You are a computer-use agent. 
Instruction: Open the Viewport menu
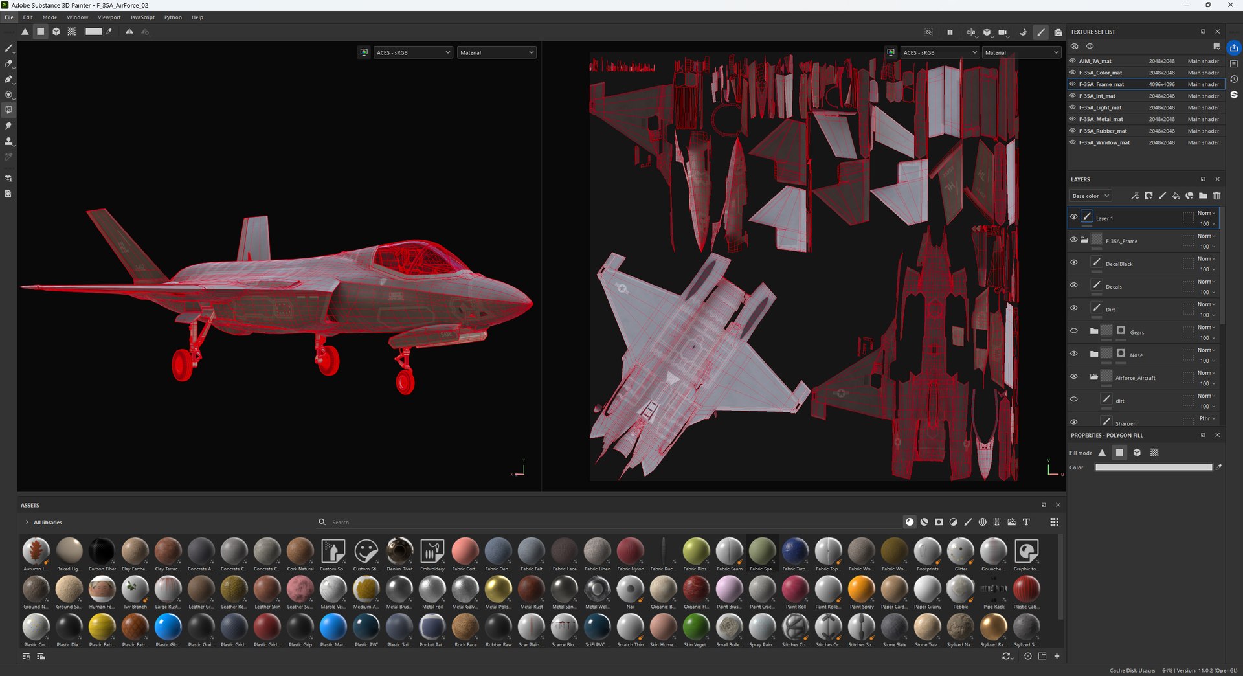point(109,17)
